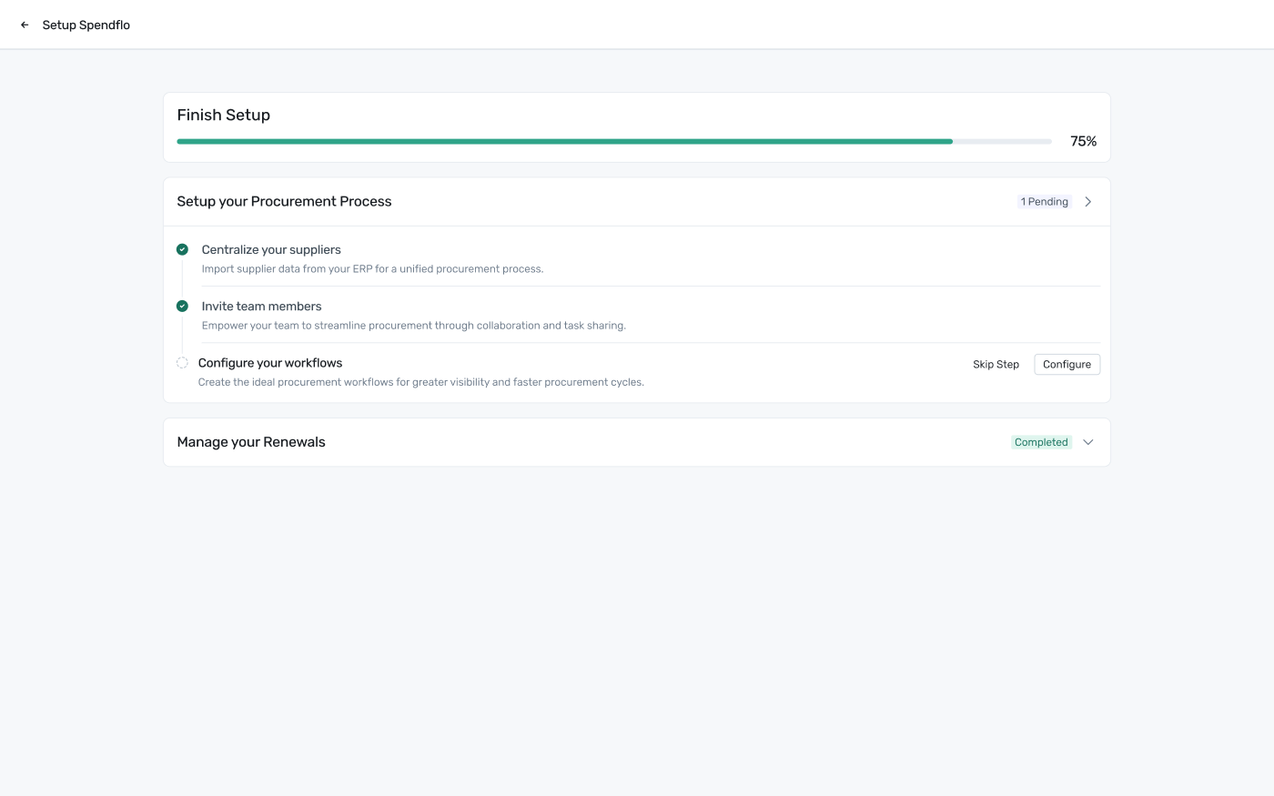Click the 1 Pending badge

[1045, 202]
